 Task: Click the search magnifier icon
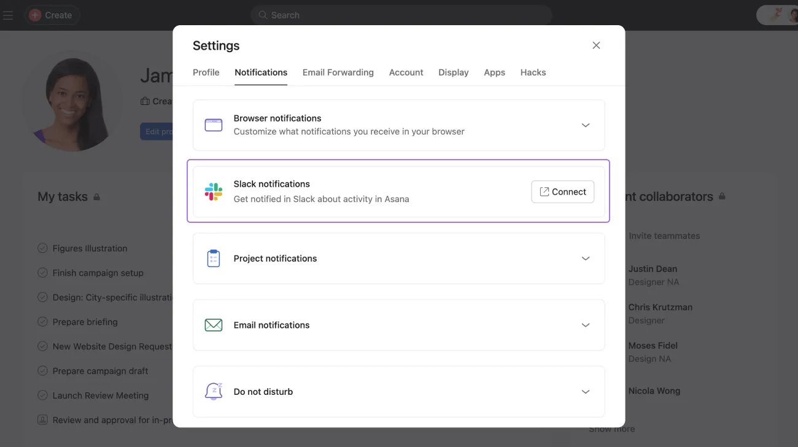point(262,15)
